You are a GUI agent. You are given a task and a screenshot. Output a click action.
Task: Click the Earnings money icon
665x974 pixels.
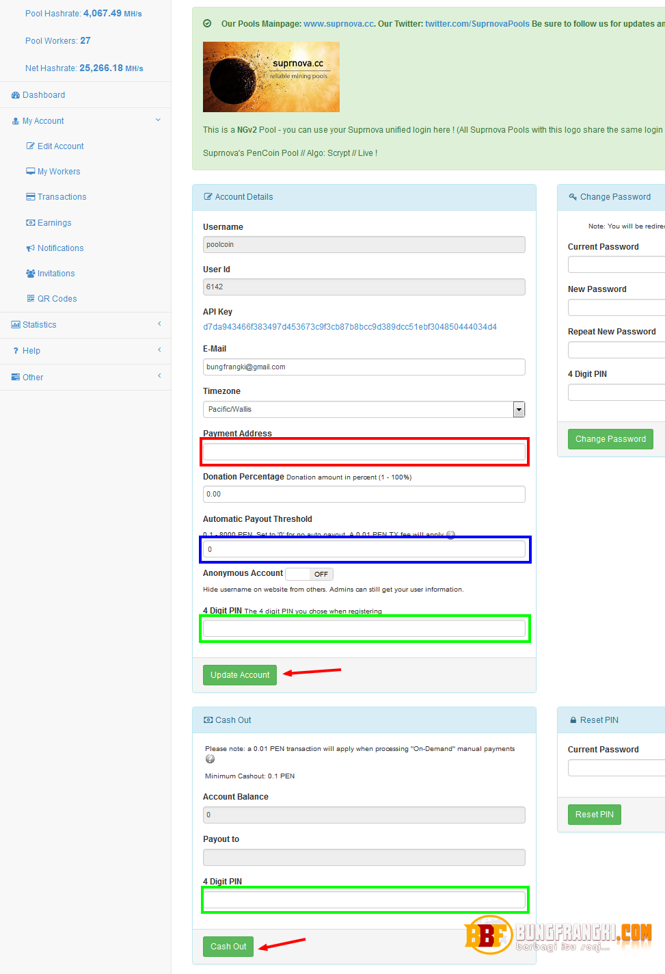[x=31, y=223]
